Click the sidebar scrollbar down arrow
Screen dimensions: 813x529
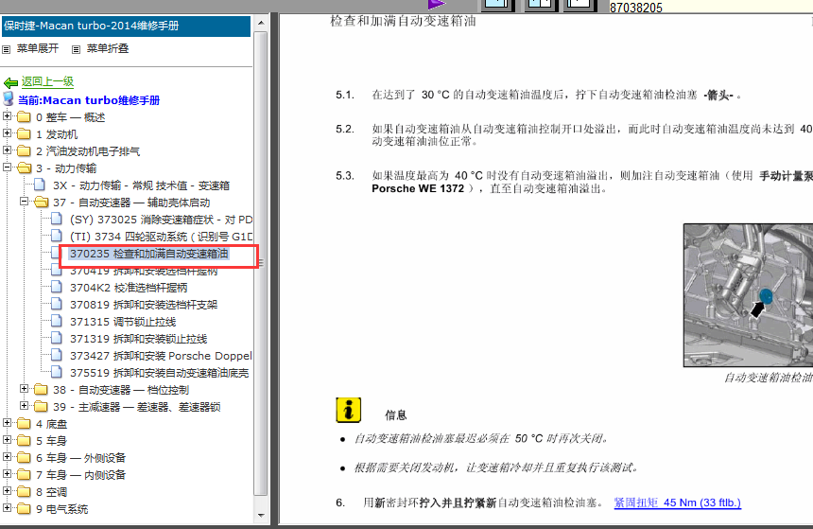[x=261, y=516]
